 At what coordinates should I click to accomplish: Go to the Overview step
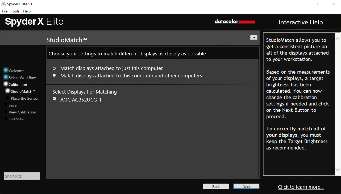coord(16,119)
